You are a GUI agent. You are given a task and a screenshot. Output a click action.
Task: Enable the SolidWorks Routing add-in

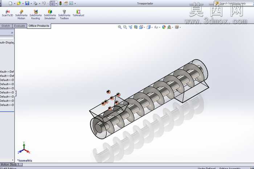pos(36,15)
